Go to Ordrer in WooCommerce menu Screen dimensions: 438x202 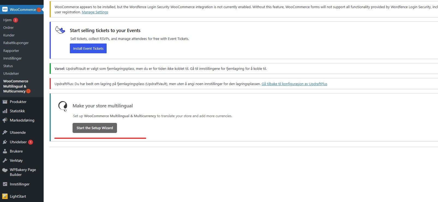pos(8,27)
